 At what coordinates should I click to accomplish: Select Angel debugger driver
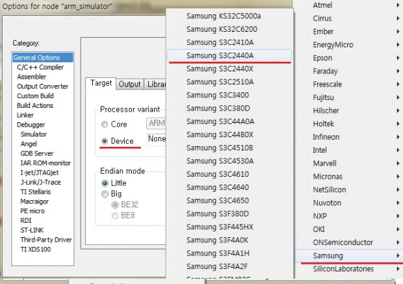[29, 144]
